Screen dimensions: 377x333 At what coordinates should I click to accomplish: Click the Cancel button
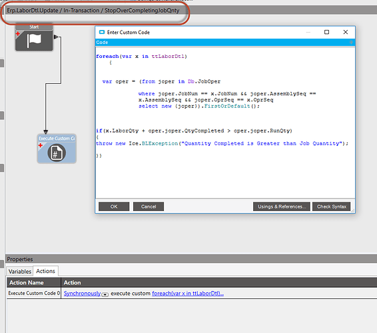coord(149,206)
